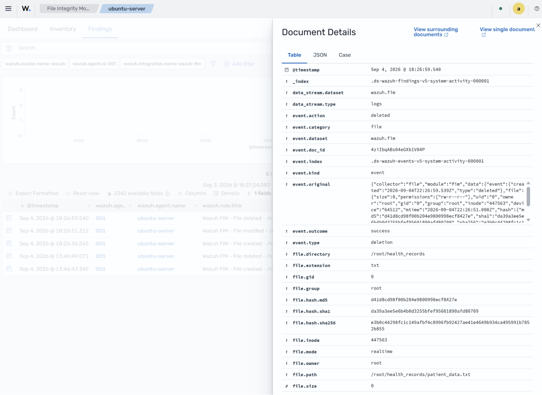The image size is (542, 395).
Task: Click scroll-down arrow in event.original value
Action: coord(528,220)
